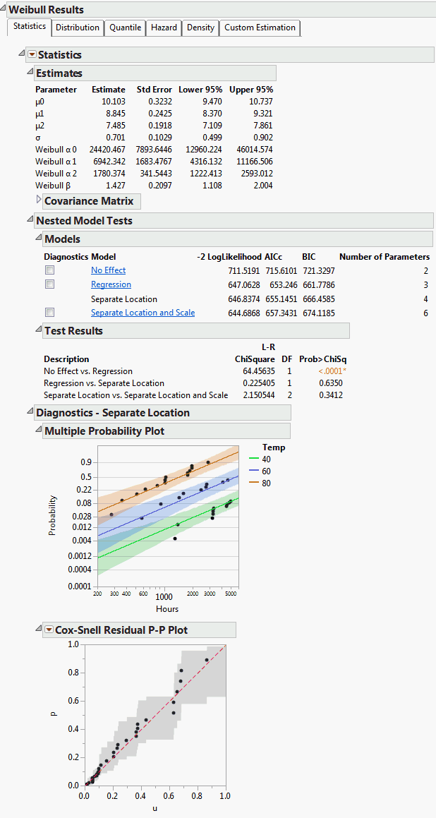
Task: Expand the Covariance Matrix section
Action: tap(39, 200)
